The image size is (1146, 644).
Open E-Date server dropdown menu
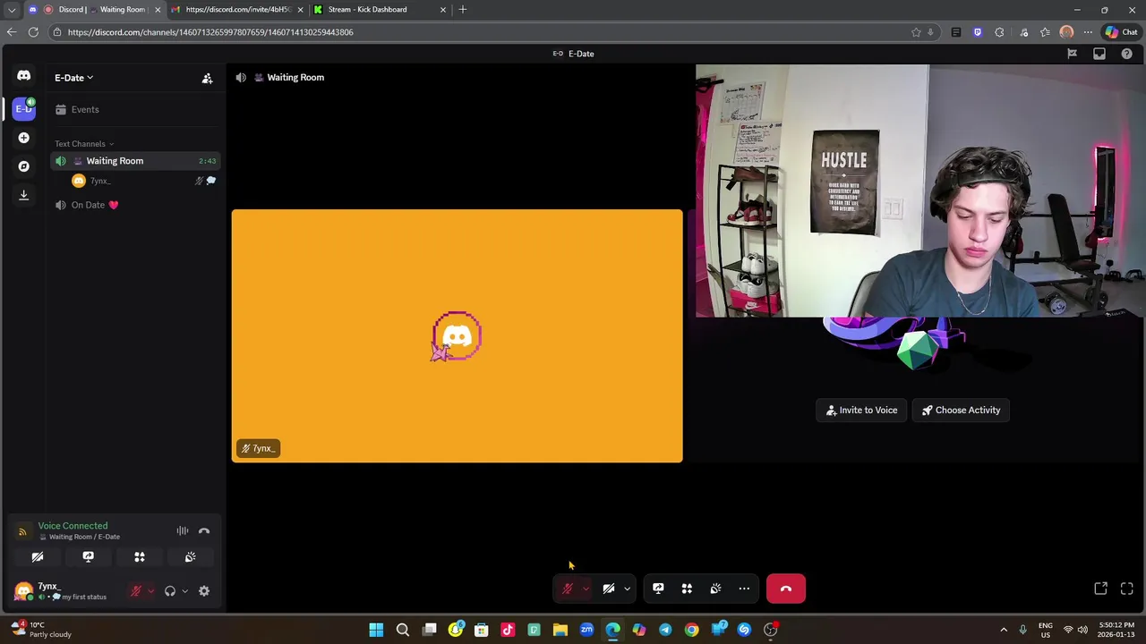tap(73, 78)
